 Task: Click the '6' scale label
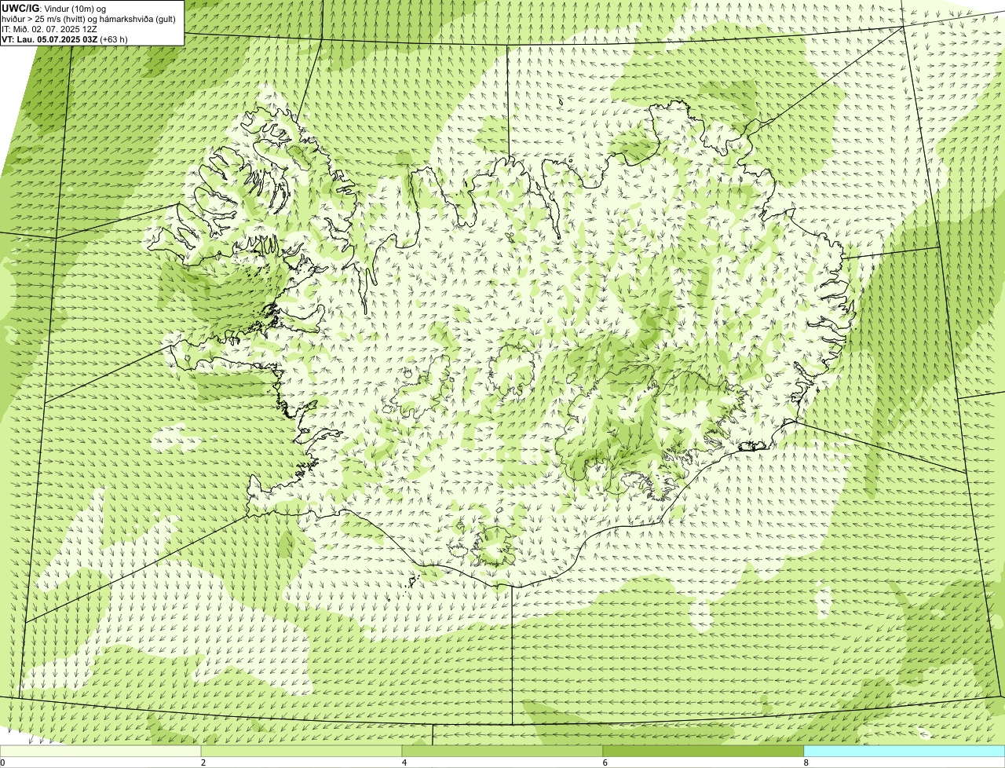pos(605,763)
